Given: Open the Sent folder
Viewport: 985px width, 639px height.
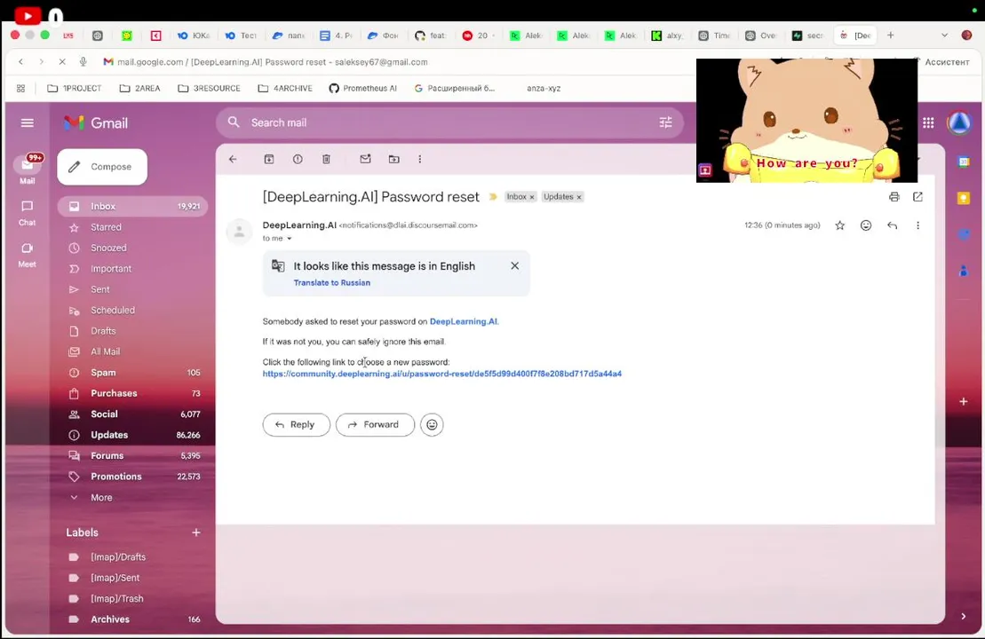Looking at the screenshot, I should (x=132, y=289).
